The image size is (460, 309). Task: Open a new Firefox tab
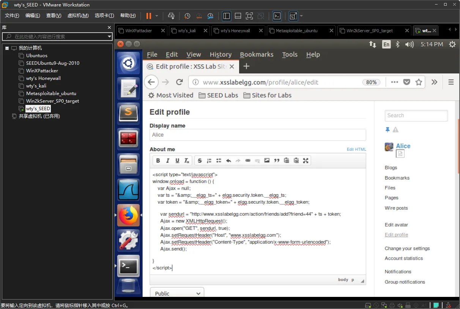[246, 66]
